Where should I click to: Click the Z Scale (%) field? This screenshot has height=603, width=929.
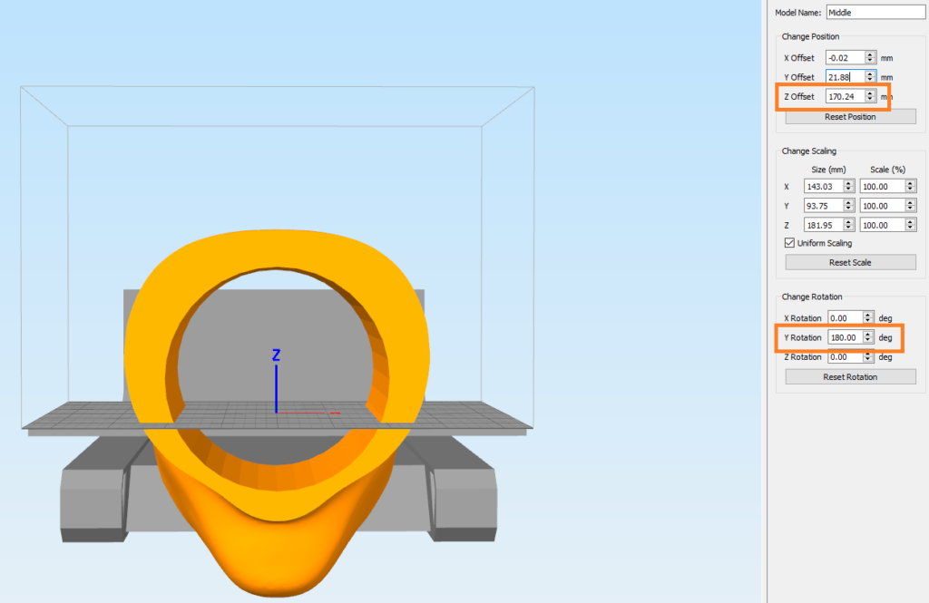pyautogui.click(x=882, y=225)
